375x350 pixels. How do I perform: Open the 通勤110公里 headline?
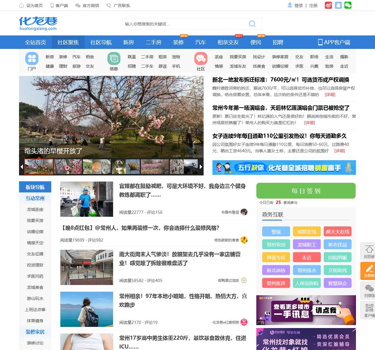[x=279, y=136]
